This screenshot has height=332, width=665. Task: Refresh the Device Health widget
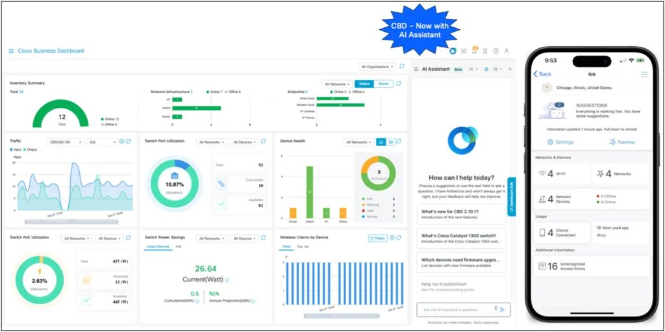point(399,142)
